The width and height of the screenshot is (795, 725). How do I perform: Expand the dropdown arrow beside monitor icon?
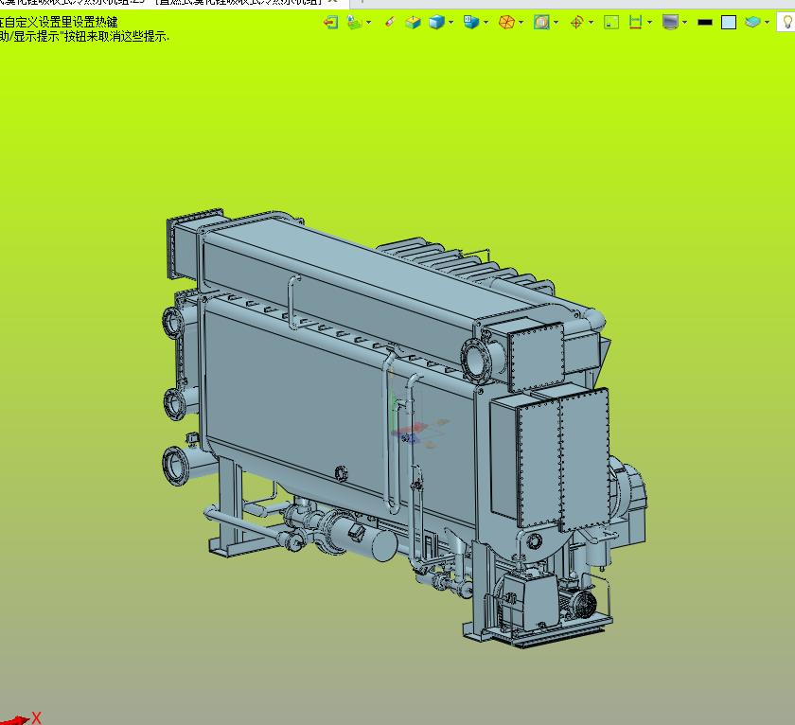coord(684,22)
